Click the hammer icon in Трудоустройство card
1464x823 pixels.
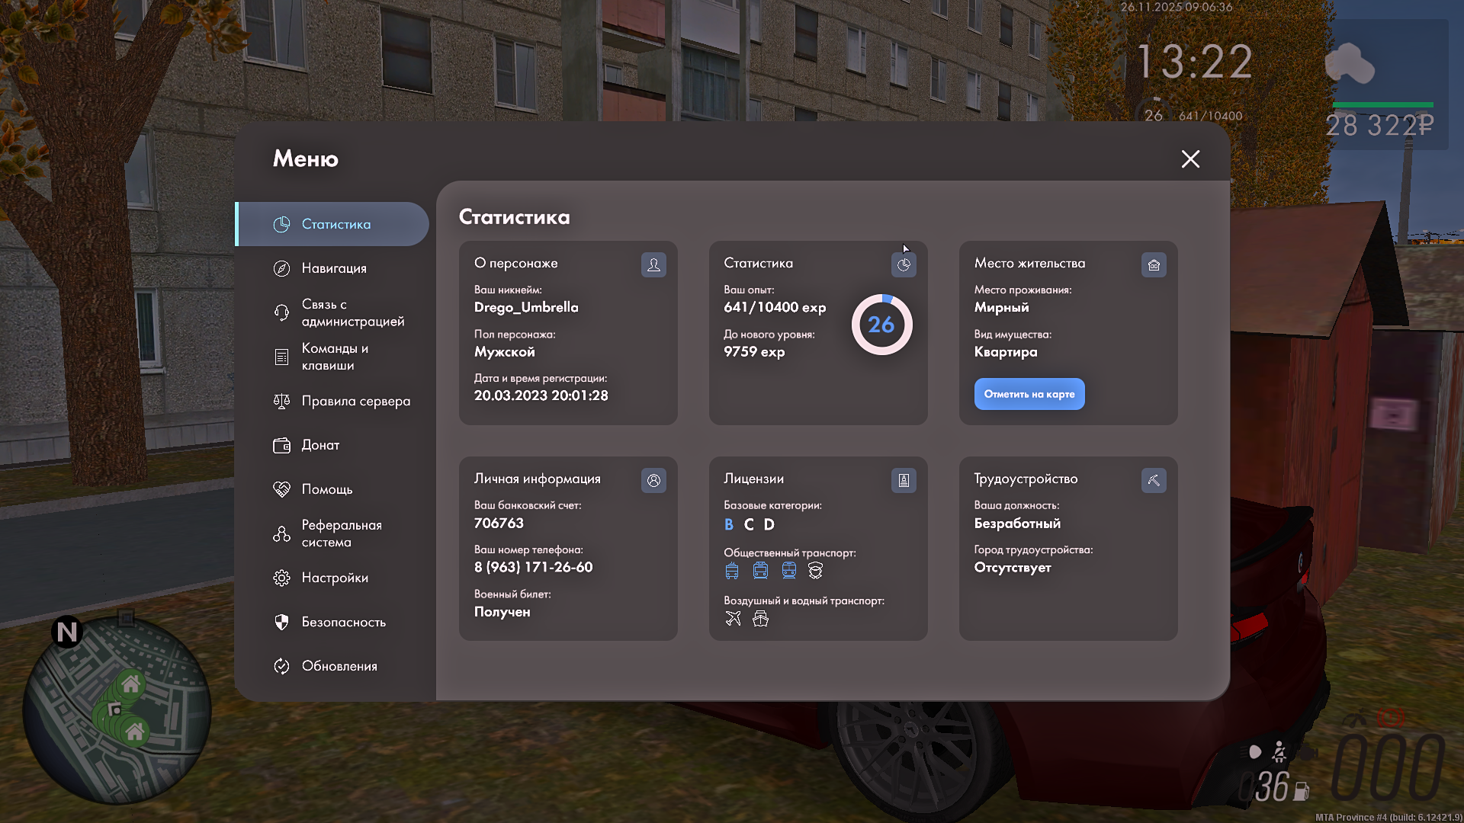(x=1154, y=480)
